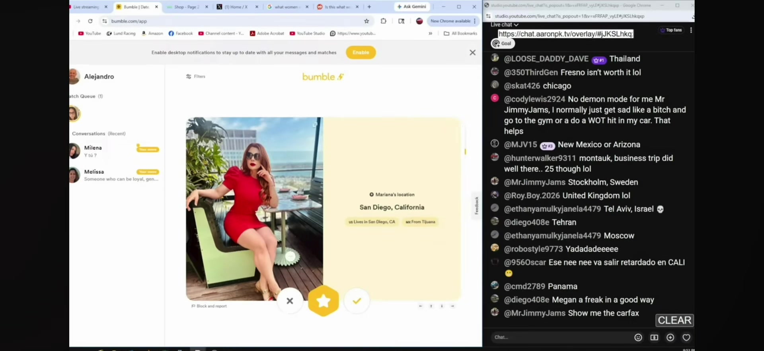Expand the Live chat dropdown
Image resolution: width=764 pixels, height=351 pixels.
(x=505, y=25)
